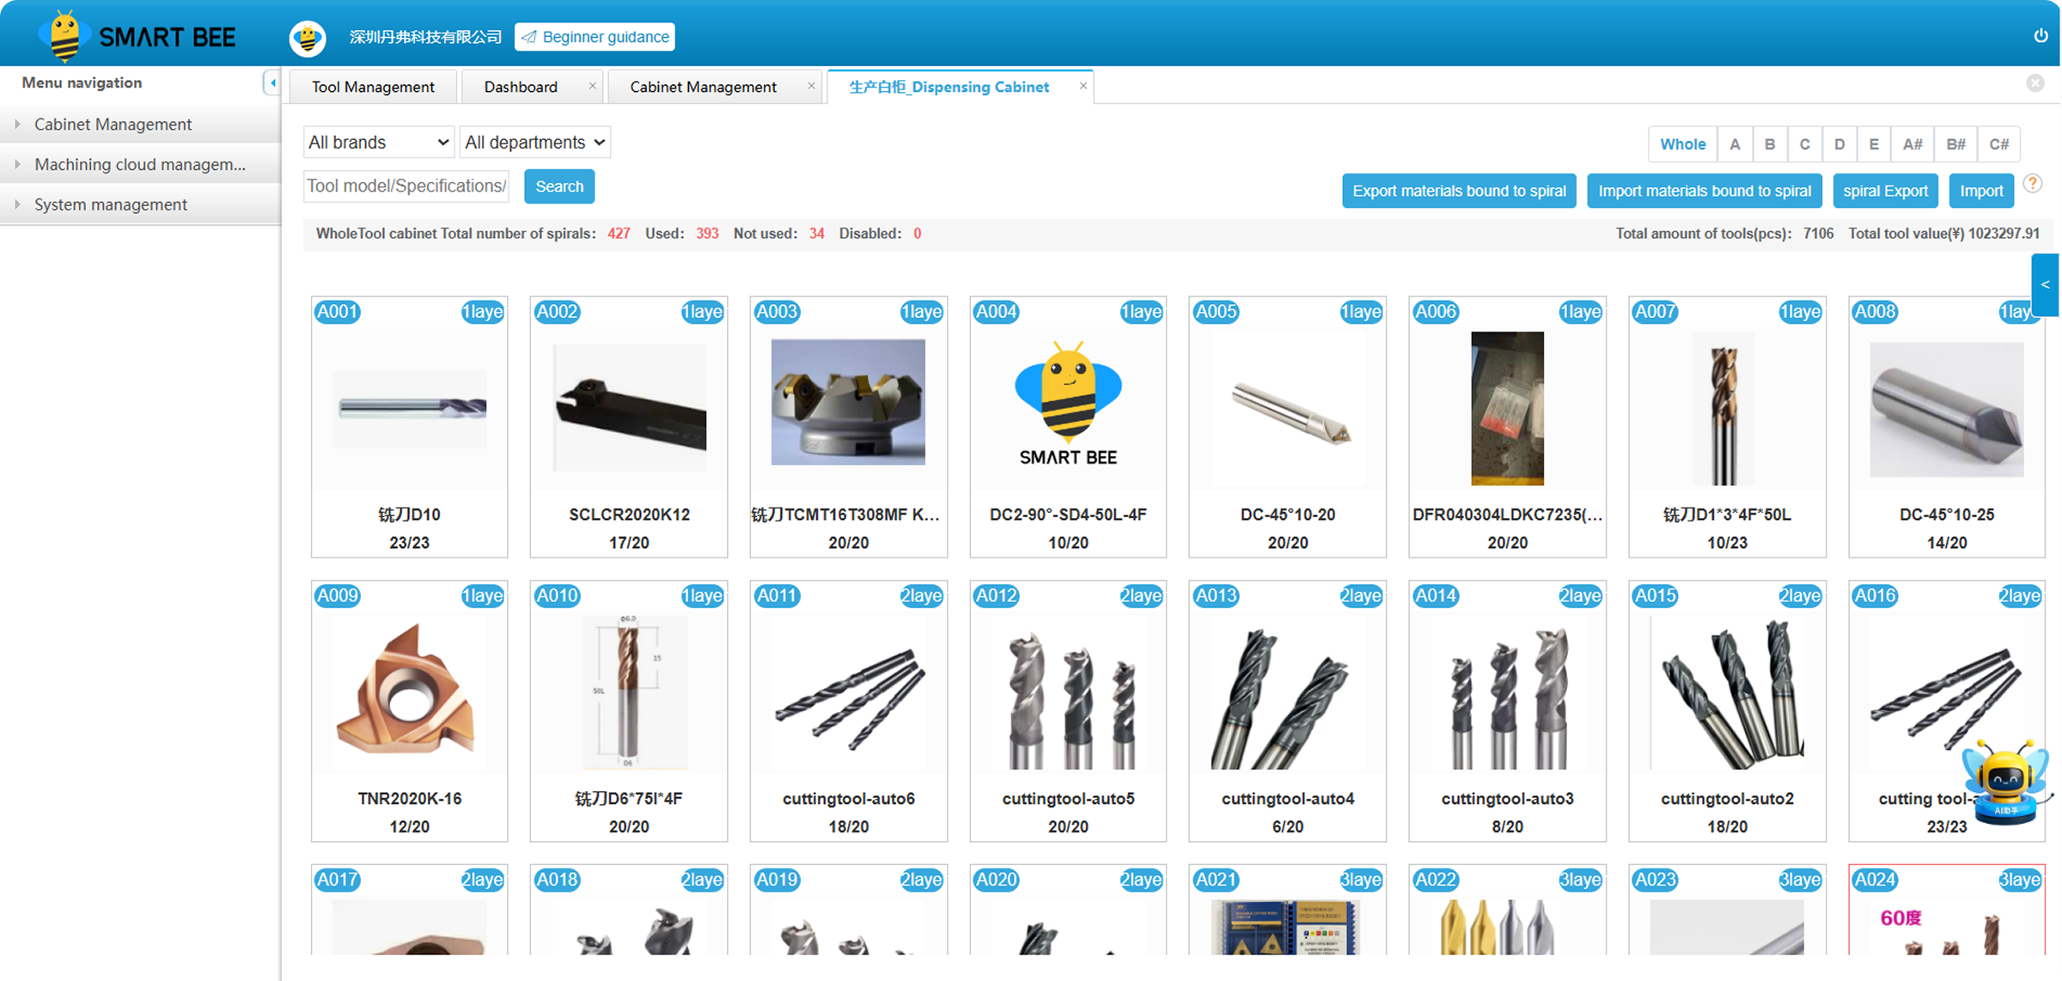
Task: Select the Dispensing Cabinet tab
Action: [x=949, y=87]
